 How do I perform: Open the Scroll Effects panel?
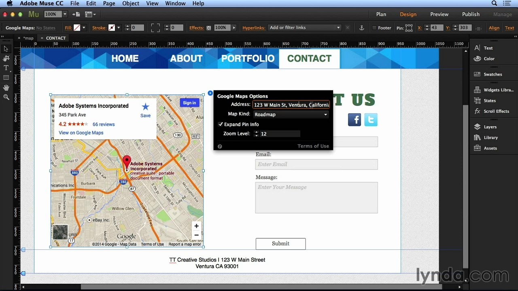492,111
